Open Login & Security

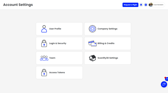point(59,43)
